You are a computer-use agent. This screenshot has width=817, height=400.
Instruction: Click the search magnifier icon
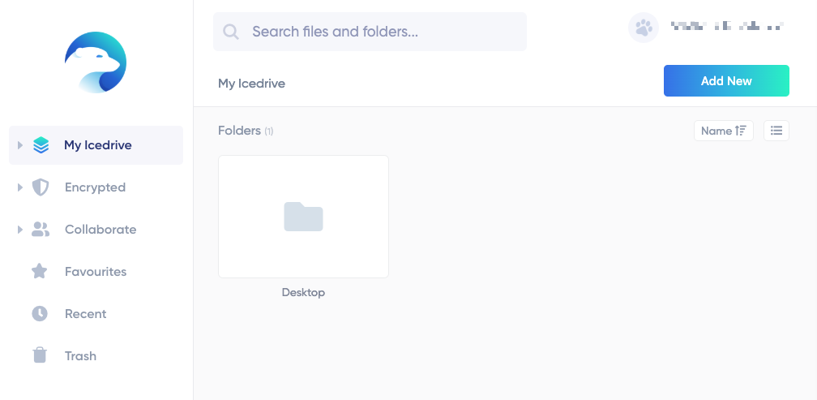[x=231, y=32]
